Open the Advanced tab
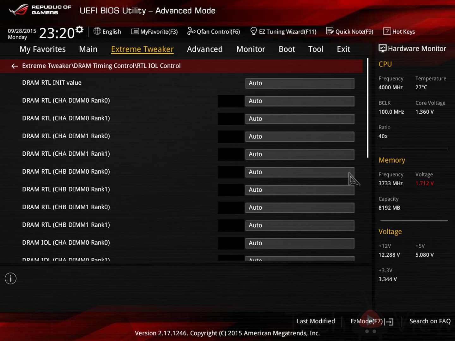Viewport: 455px width, 341px height. (204, 49)
